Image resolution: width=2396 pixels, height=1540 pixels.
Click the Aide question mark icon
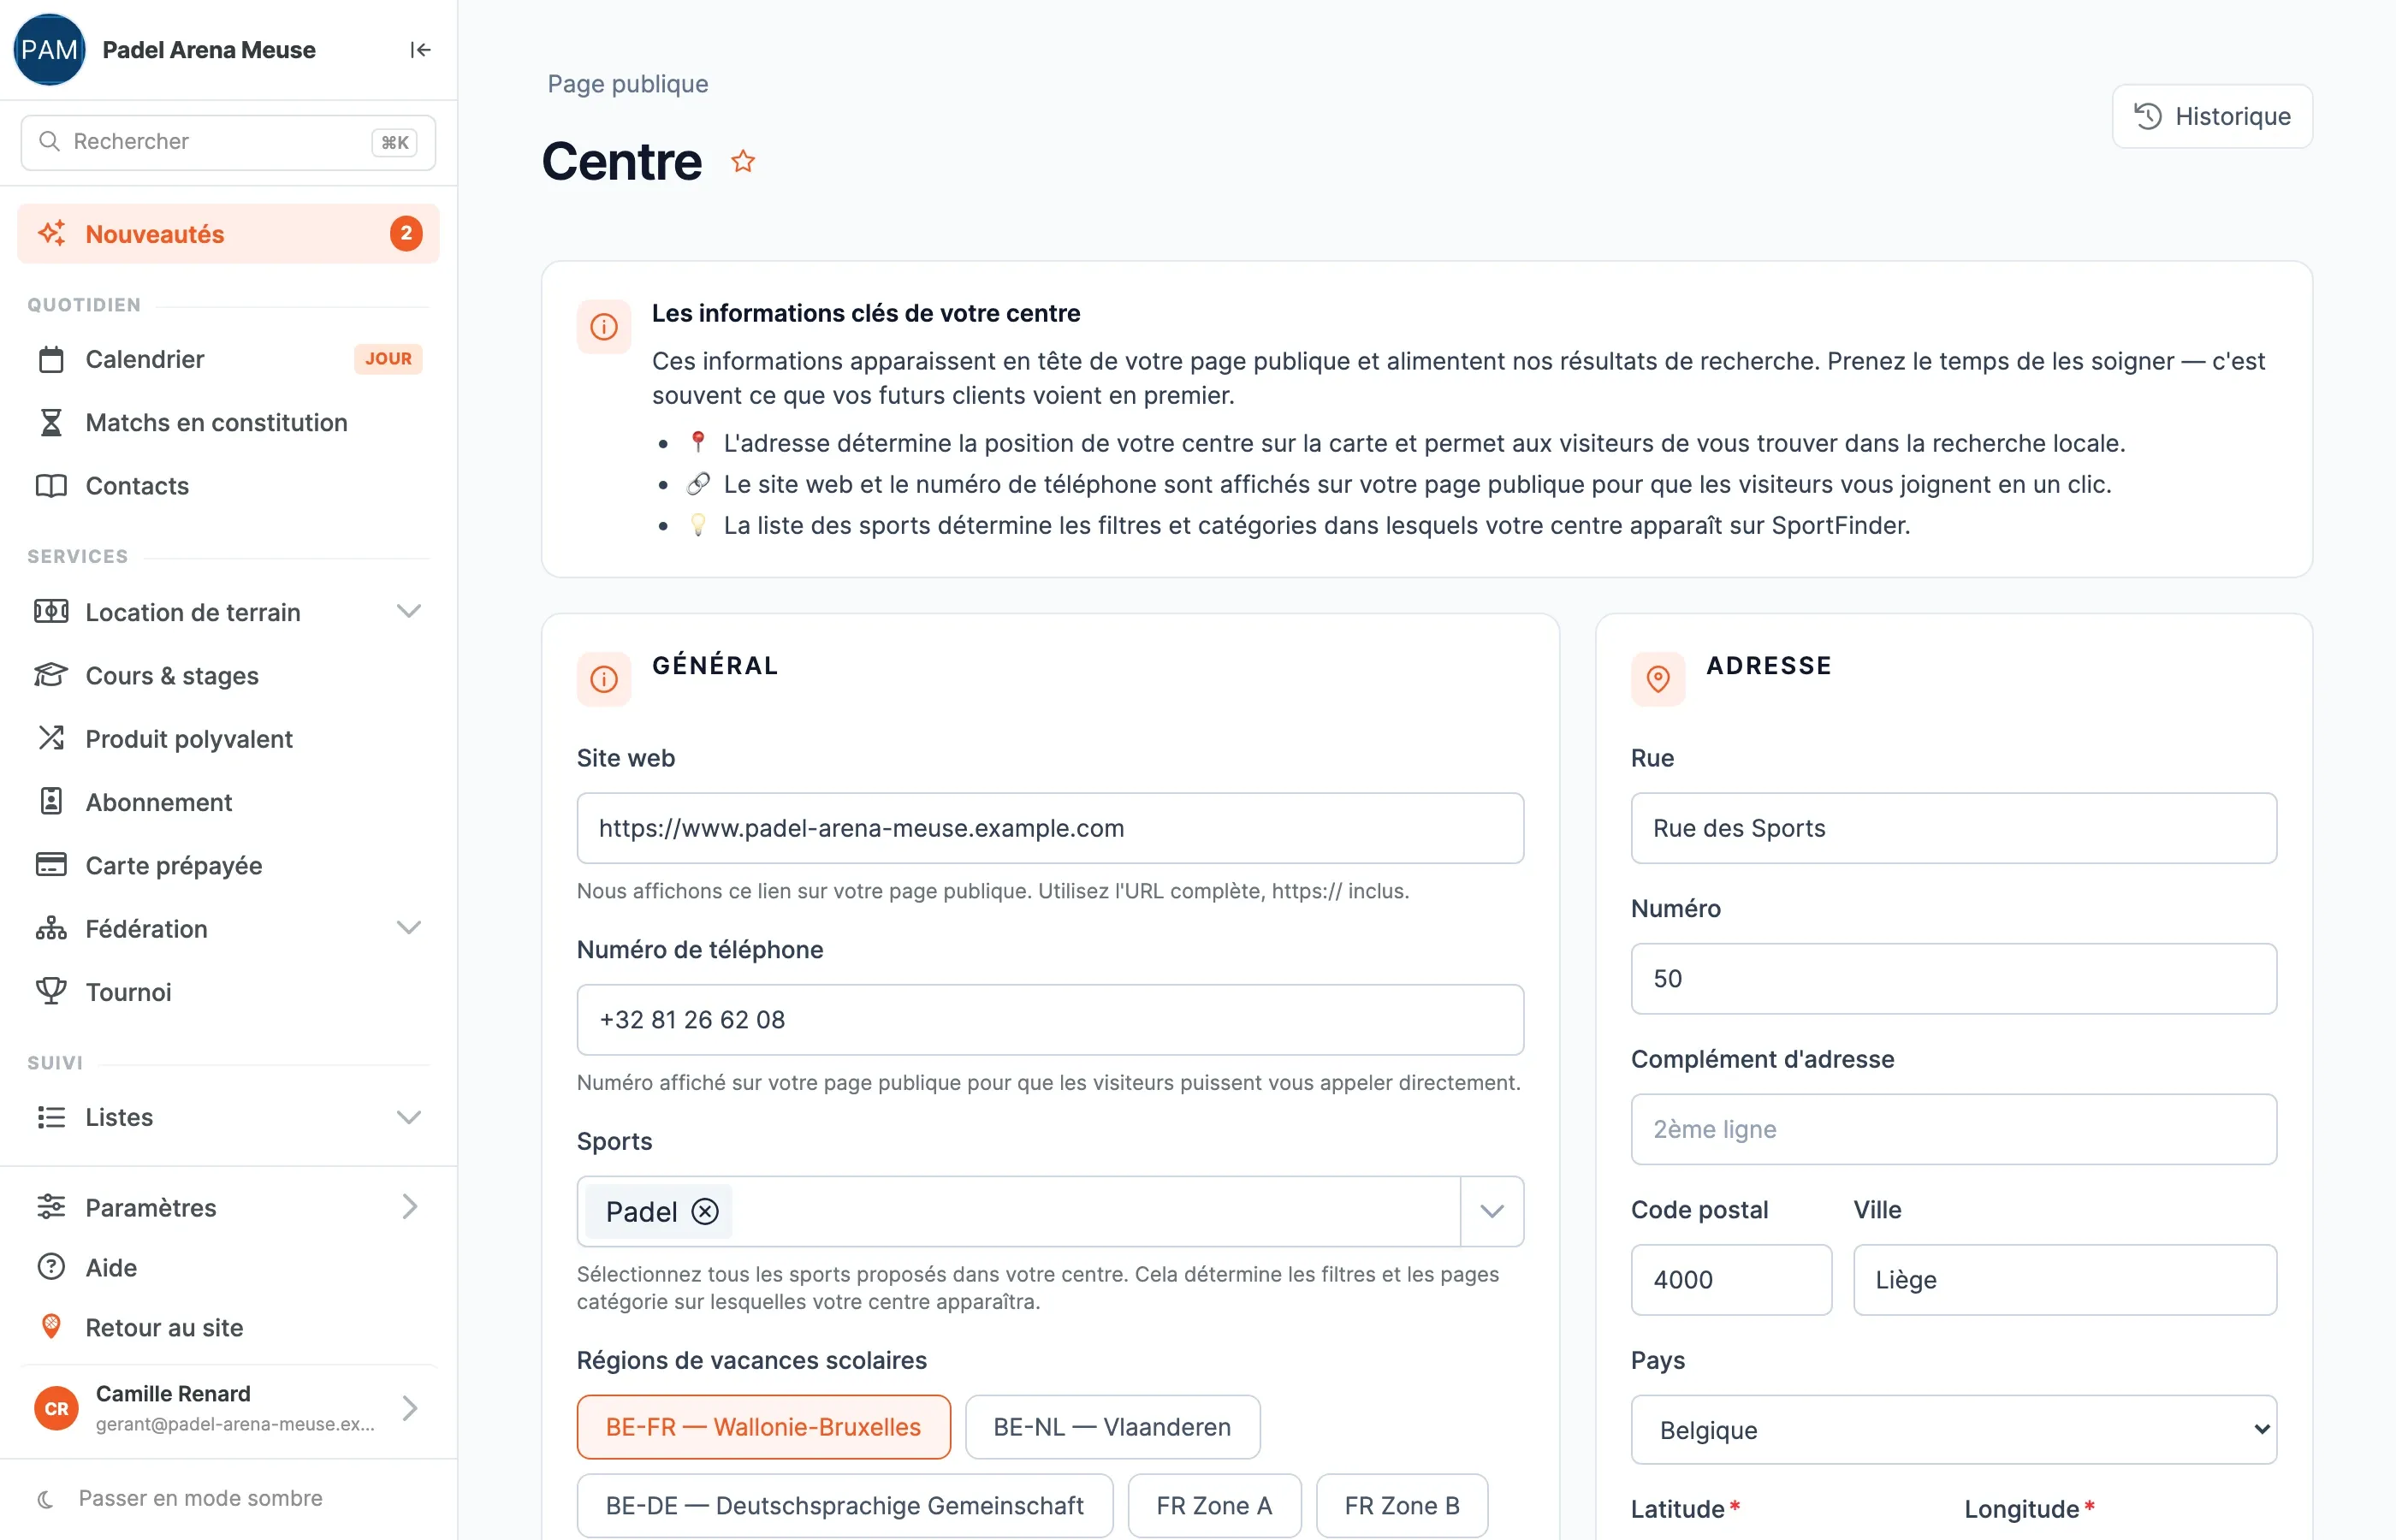pyautogui.click(x=51, y=1267)
